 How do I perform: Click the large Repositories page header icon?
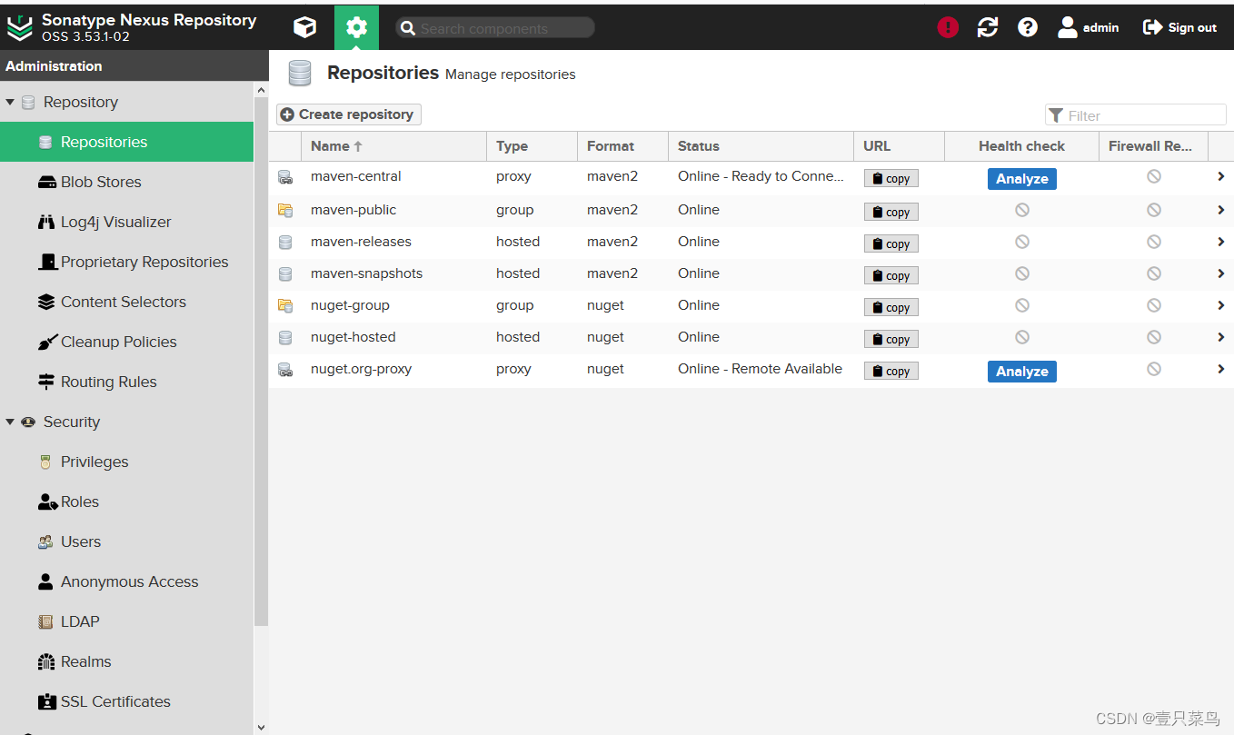(x=300, y=74)
